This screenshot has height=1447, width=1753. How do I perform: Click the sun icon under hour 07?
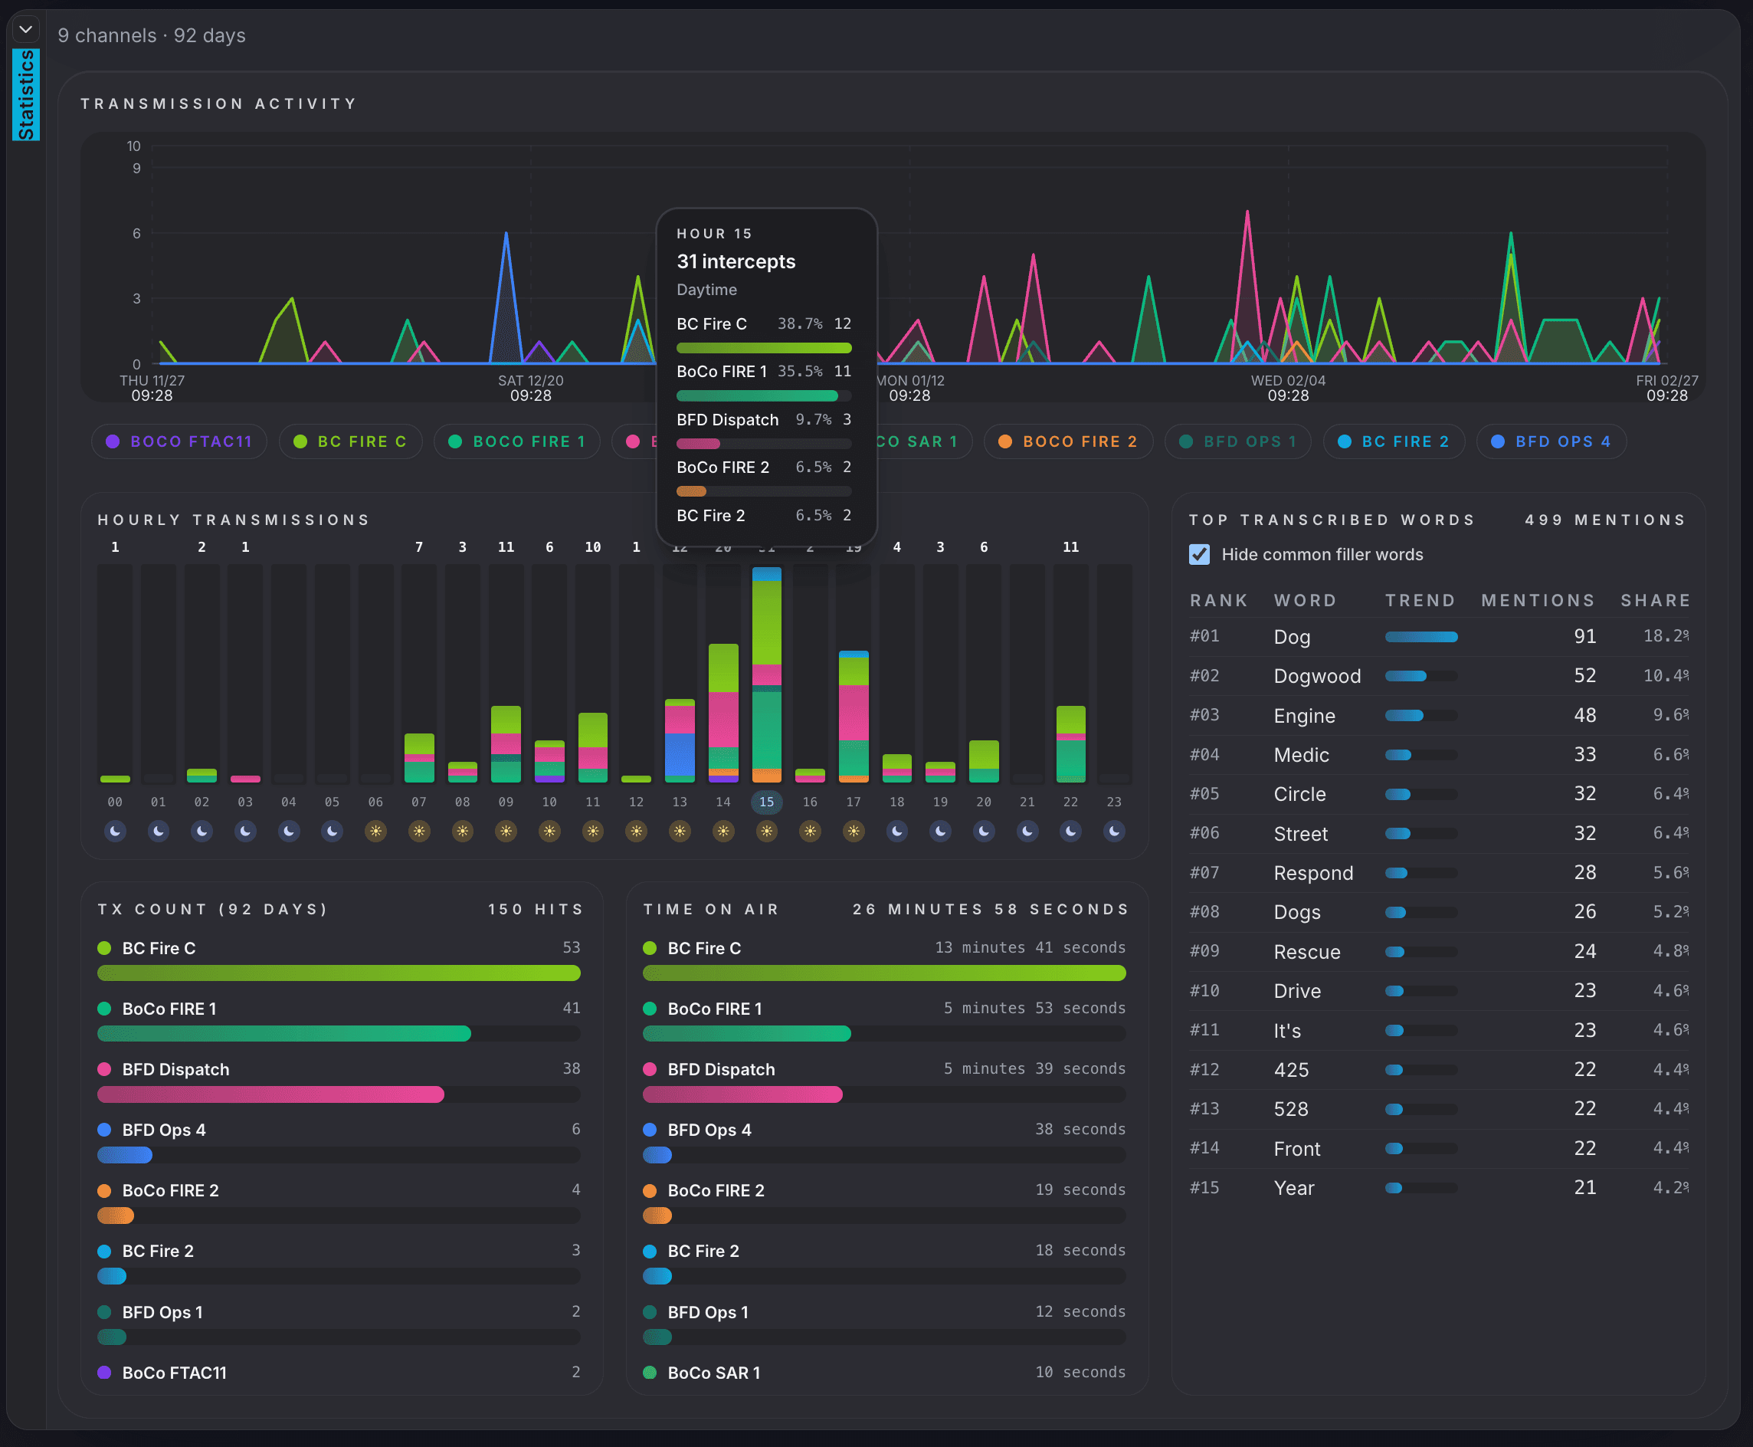[x=419, y=831]
